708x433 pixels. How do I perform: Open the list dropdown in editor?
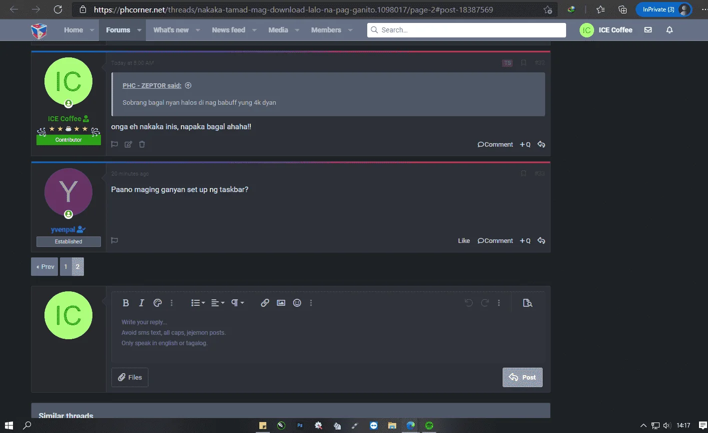(198, 303)
